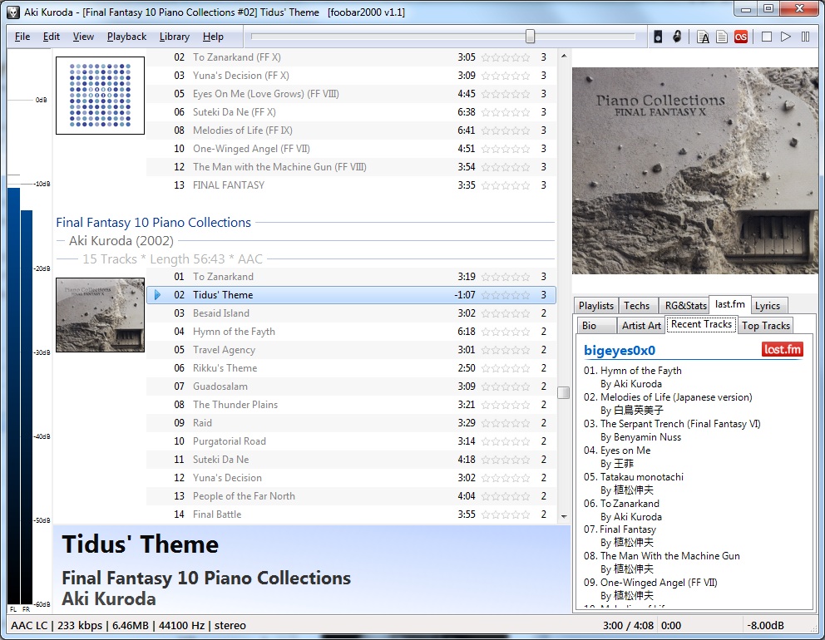The height and width of the screenshot is (640, 825).
Task: Click recent track 'Hymn of the Fayth'
Action: (x=641, y=371)
